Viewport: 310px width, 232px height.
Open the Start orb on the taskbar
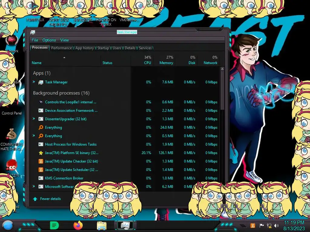click(x=8, y=226)
